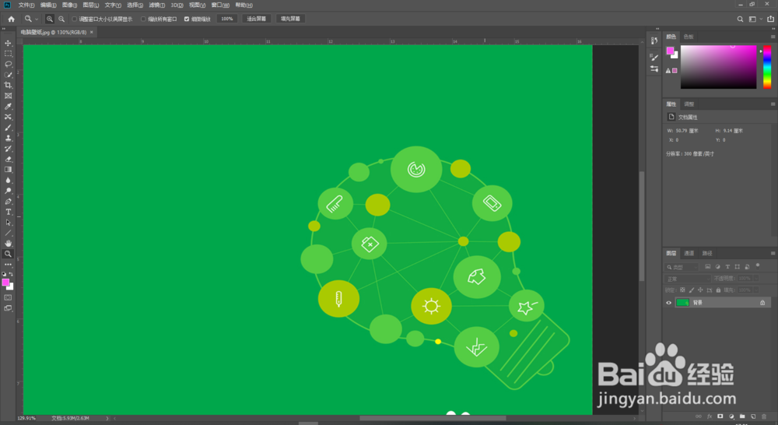This screenshot has width=778, height=425.
Task: Select the Dodge tool
Action: 8,191
